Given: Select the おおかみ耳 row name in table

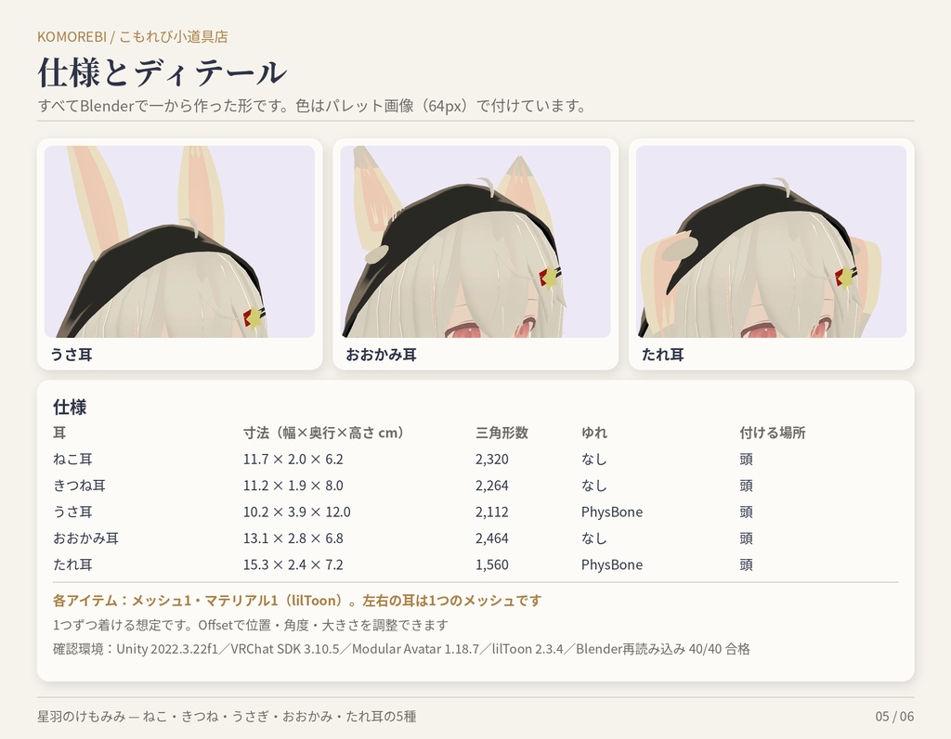Looking at the screenshot, I should click(x=85, y=538).
